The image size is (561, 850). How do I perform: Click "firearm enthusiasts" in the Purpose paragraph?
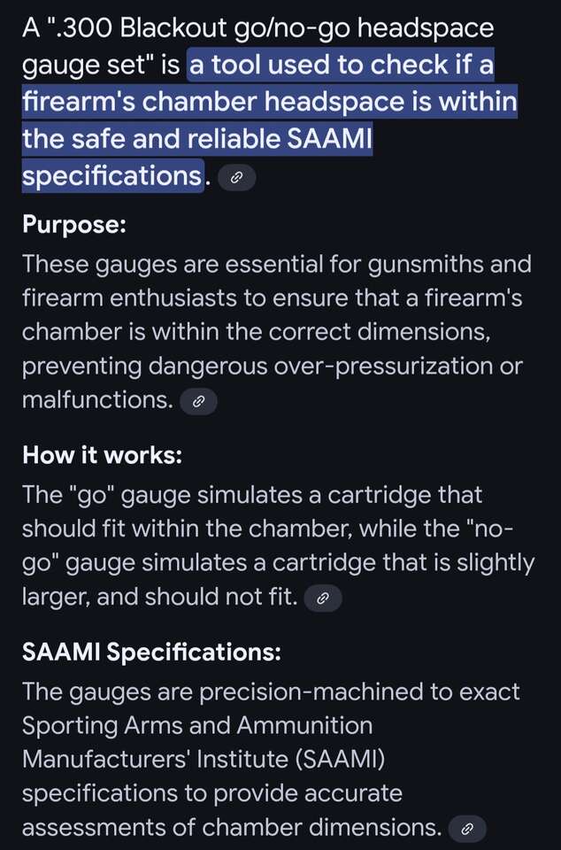click(x=128, y=298)
